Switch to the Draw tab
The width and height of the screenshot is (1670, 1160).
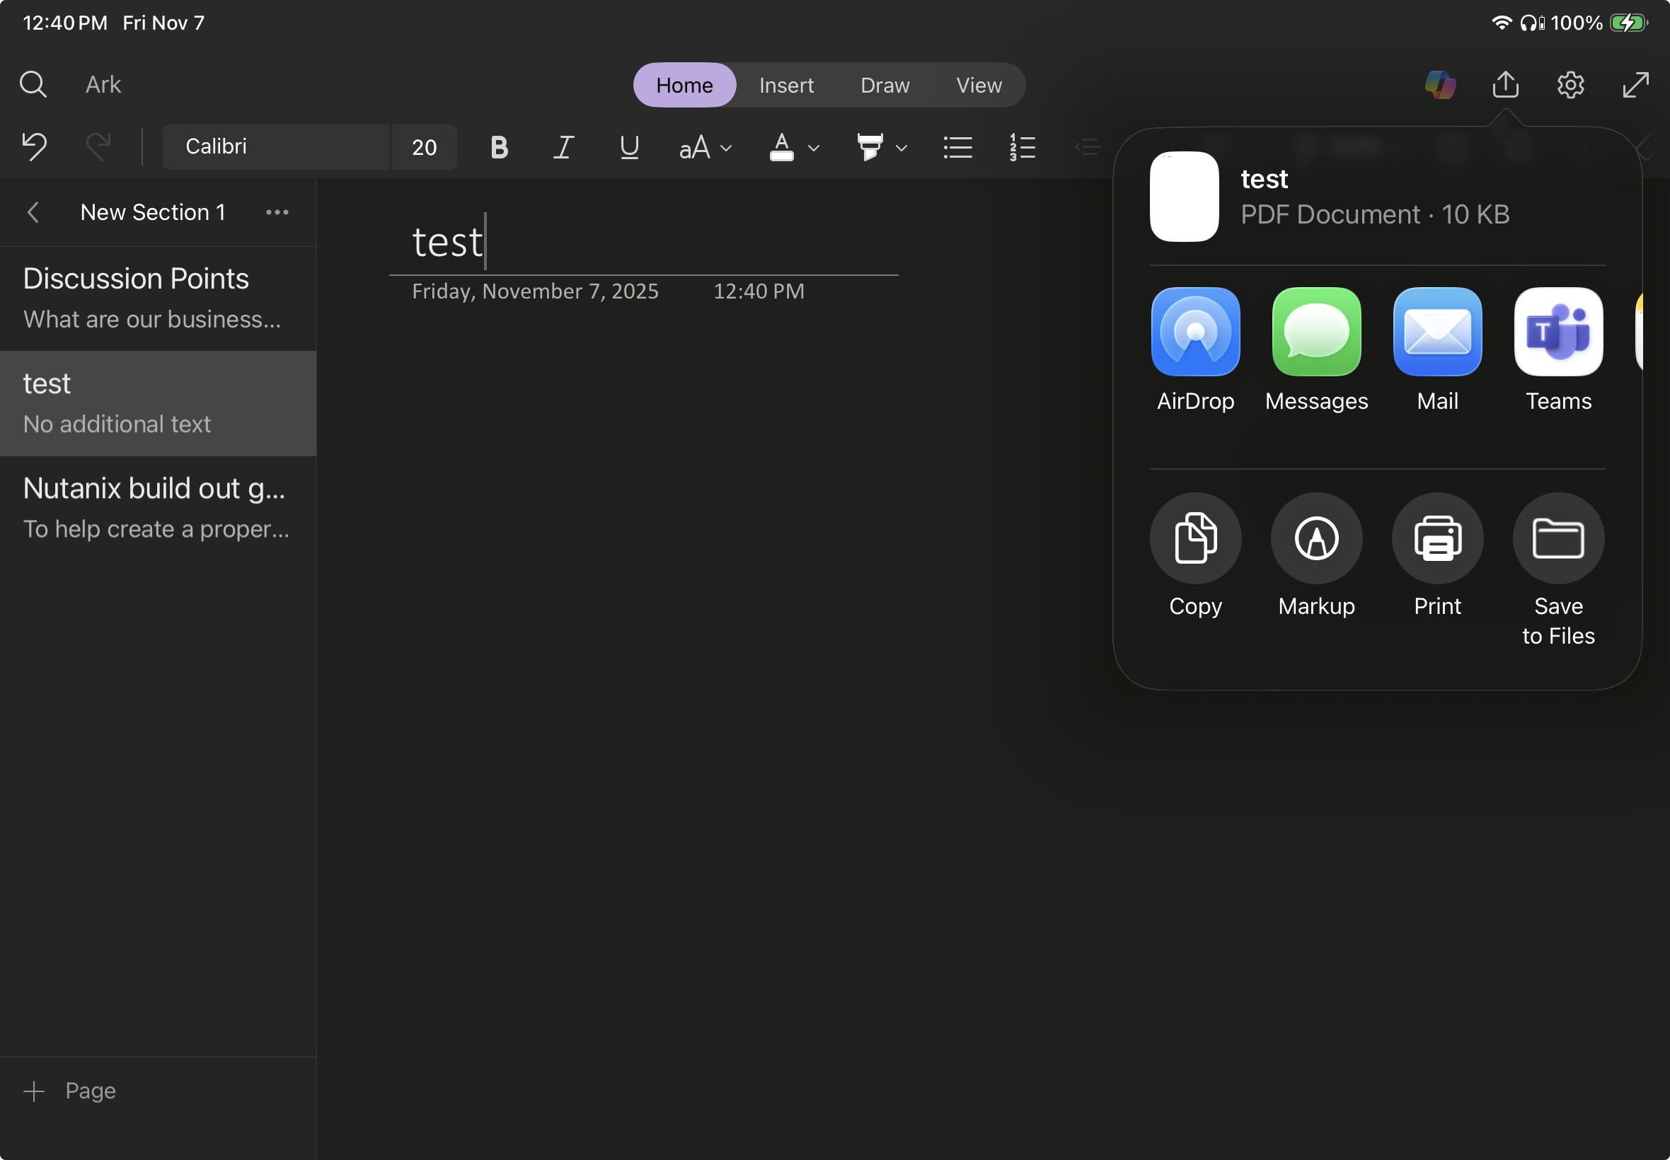click(x=885, y=85)
